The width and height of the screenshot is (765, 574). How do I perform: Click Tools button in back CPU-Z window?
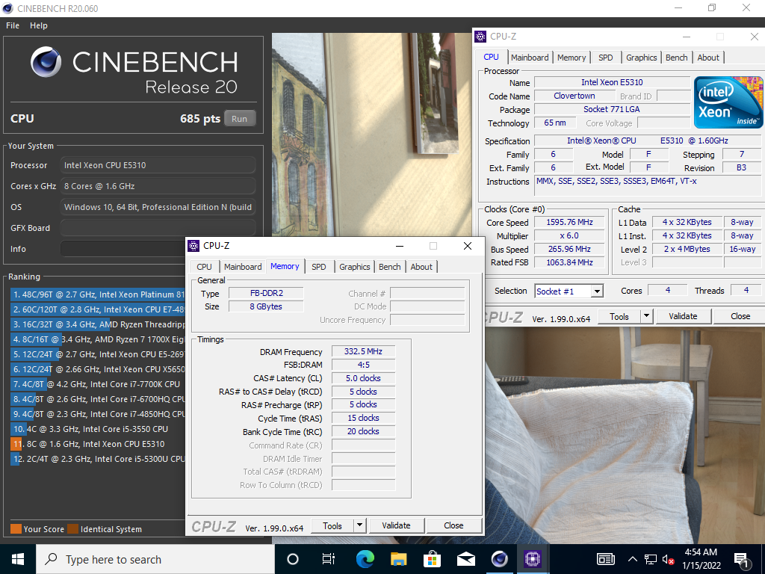point(619,316)
